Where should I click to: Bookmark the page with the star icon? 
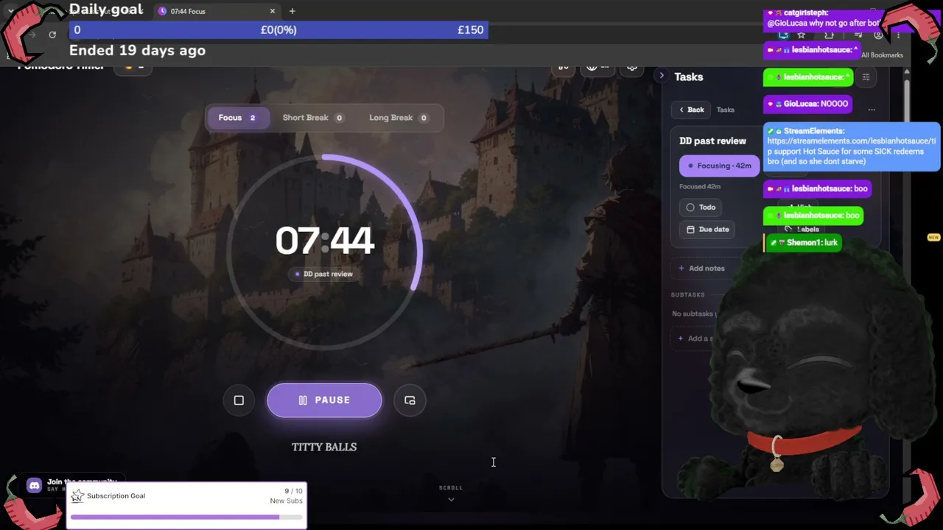pyautogui.click(x=802, y=35)
